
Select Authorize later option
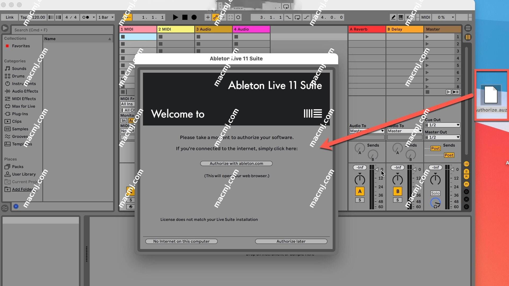pos(291,241)
